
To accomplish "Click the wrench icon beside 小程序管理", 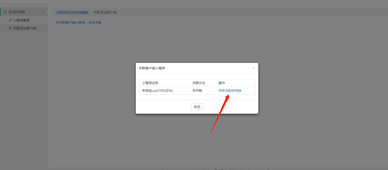I will [10, 20].
